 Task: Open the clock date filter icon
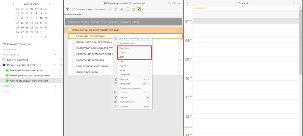click(116, 9)
